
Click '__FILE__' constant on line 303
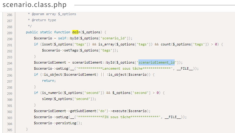point(173,117)
